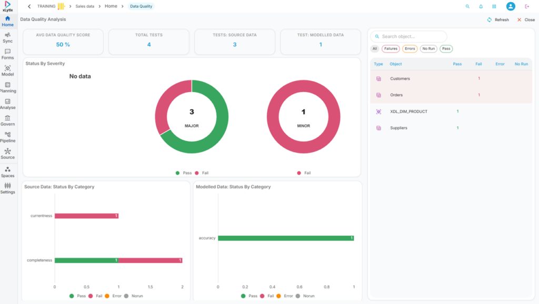Toggle the Errors filter chip

tap(410, 49)
